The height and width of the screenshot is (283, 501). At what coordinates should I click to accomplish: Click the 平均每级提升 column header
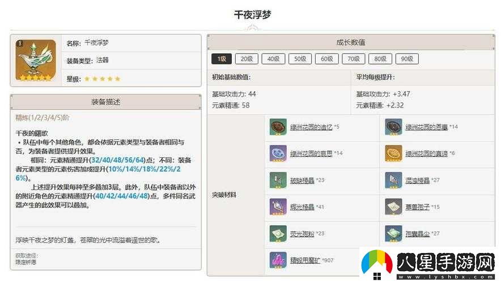375,77
